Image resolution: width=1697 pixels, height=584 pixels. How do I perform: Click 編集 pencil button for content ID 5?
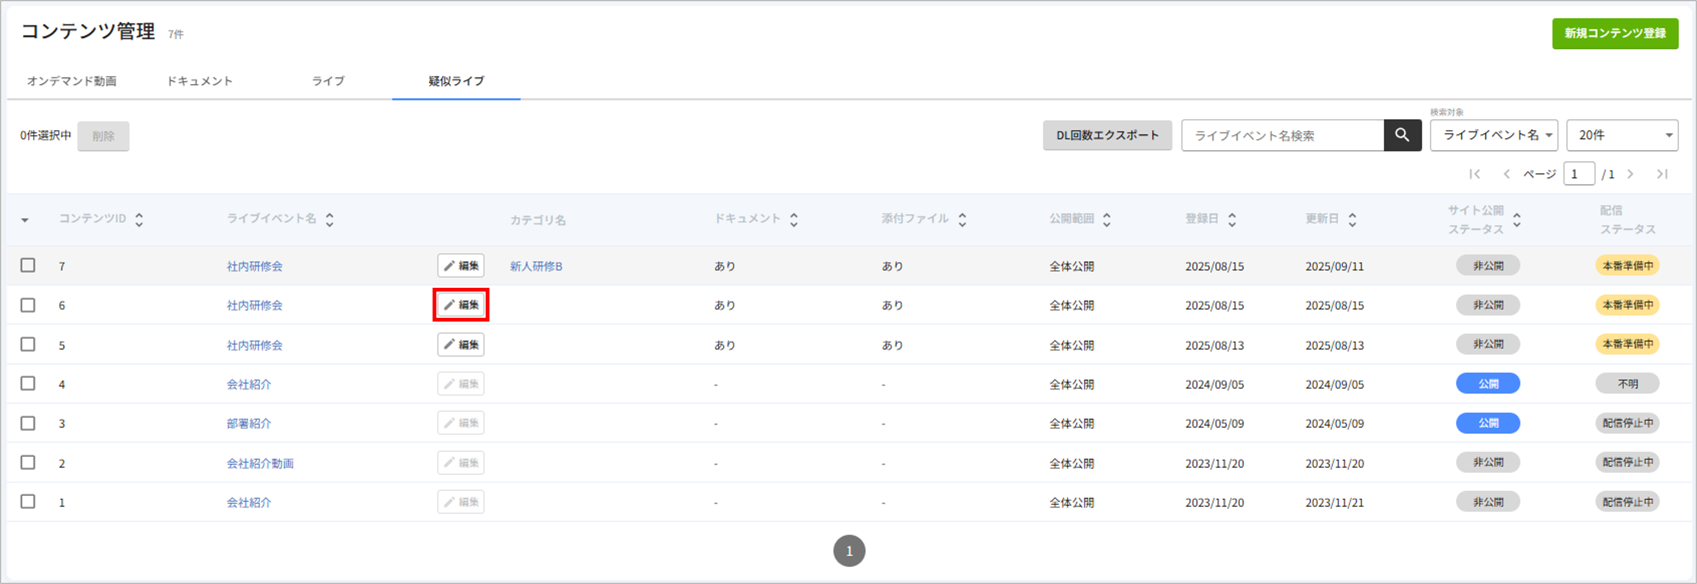[461, 345]
